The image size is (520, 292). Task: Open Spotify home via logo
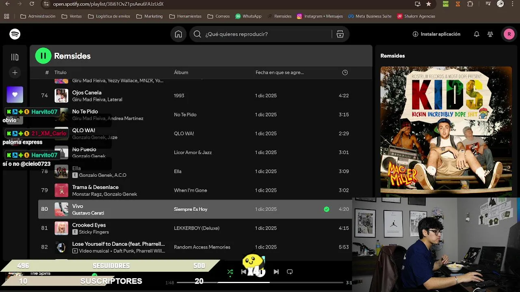coord(15,34)
